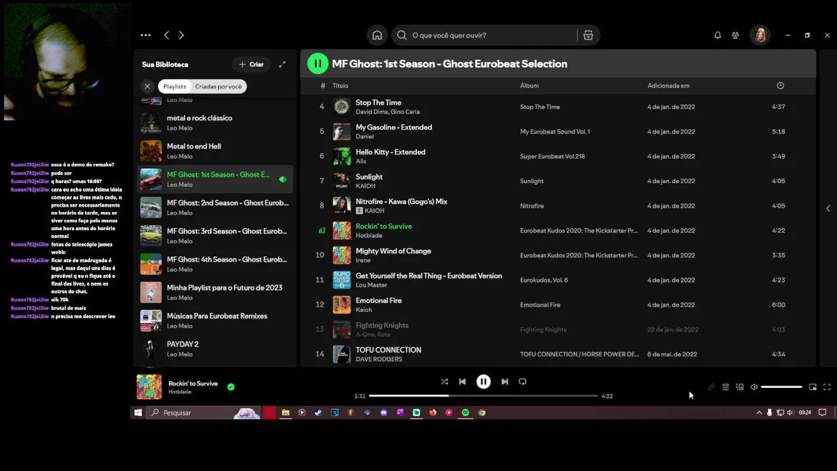837x471 pixels.
Task: Enter full screen mode
Action: coord(827,387)
